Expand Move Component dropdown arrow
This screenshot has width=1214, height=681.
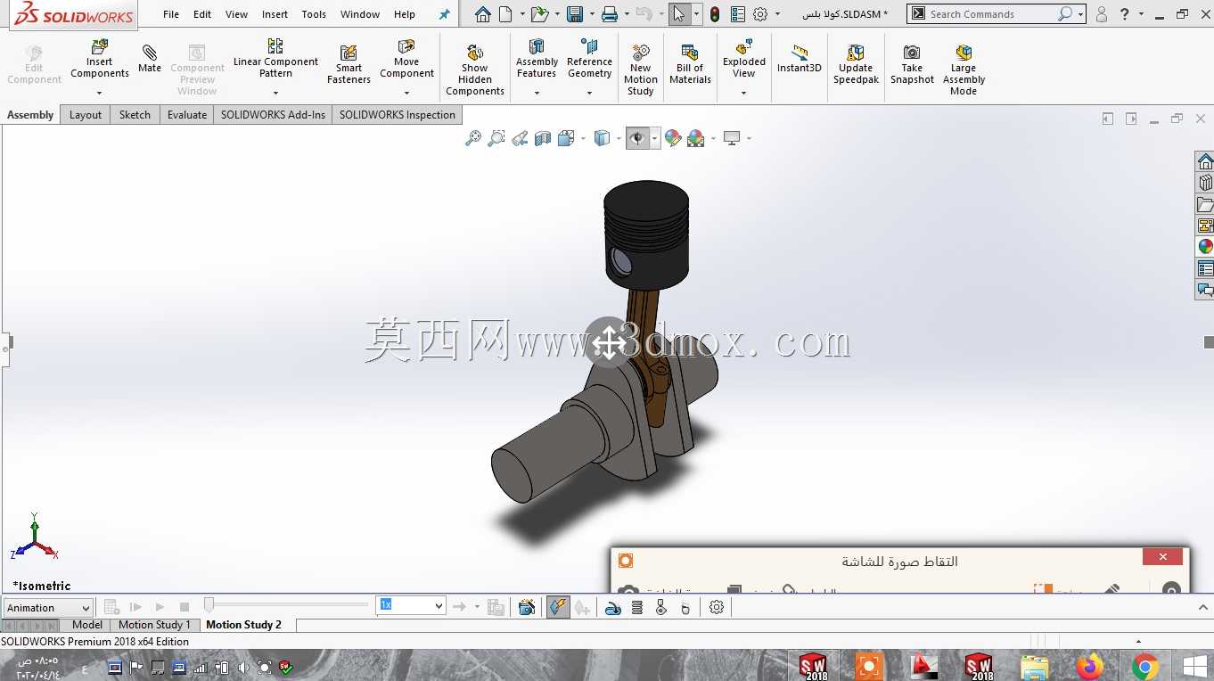pyautogui.click(x=406, y=93)
